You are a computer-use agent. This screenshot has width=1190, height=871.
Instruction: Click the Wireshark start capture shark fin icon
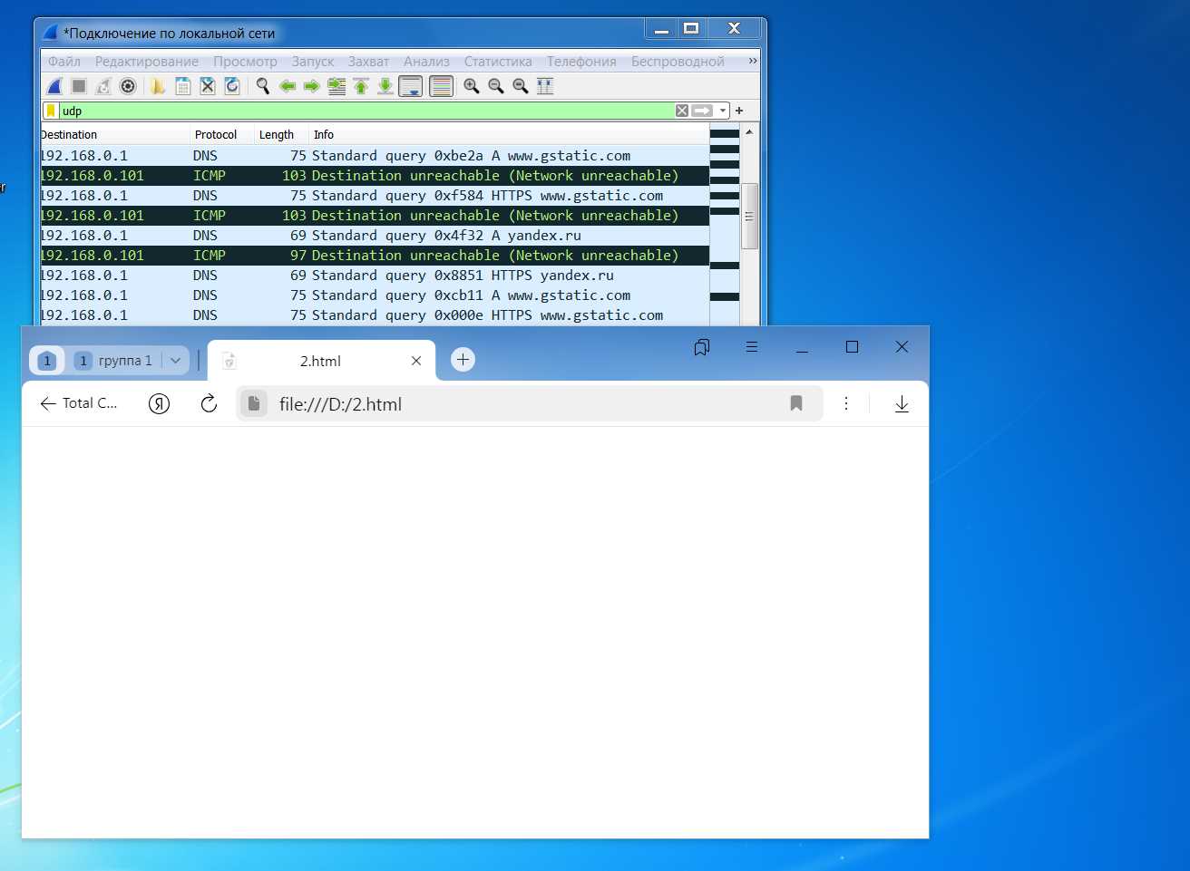coord(54,86)
